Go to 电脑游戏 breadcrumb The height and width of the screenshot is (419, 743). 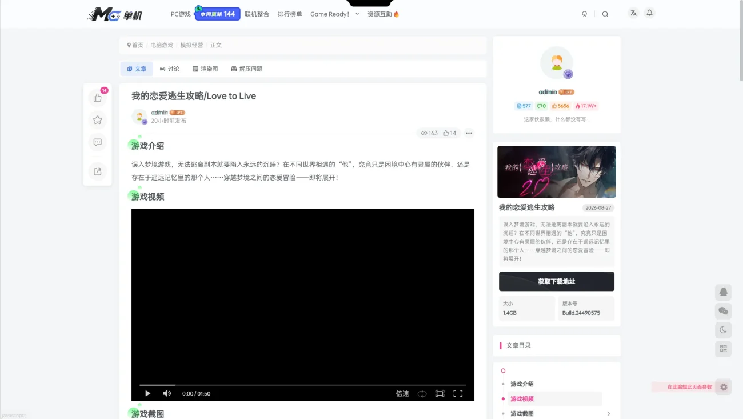pyautogui.click(x=162, y=45)
